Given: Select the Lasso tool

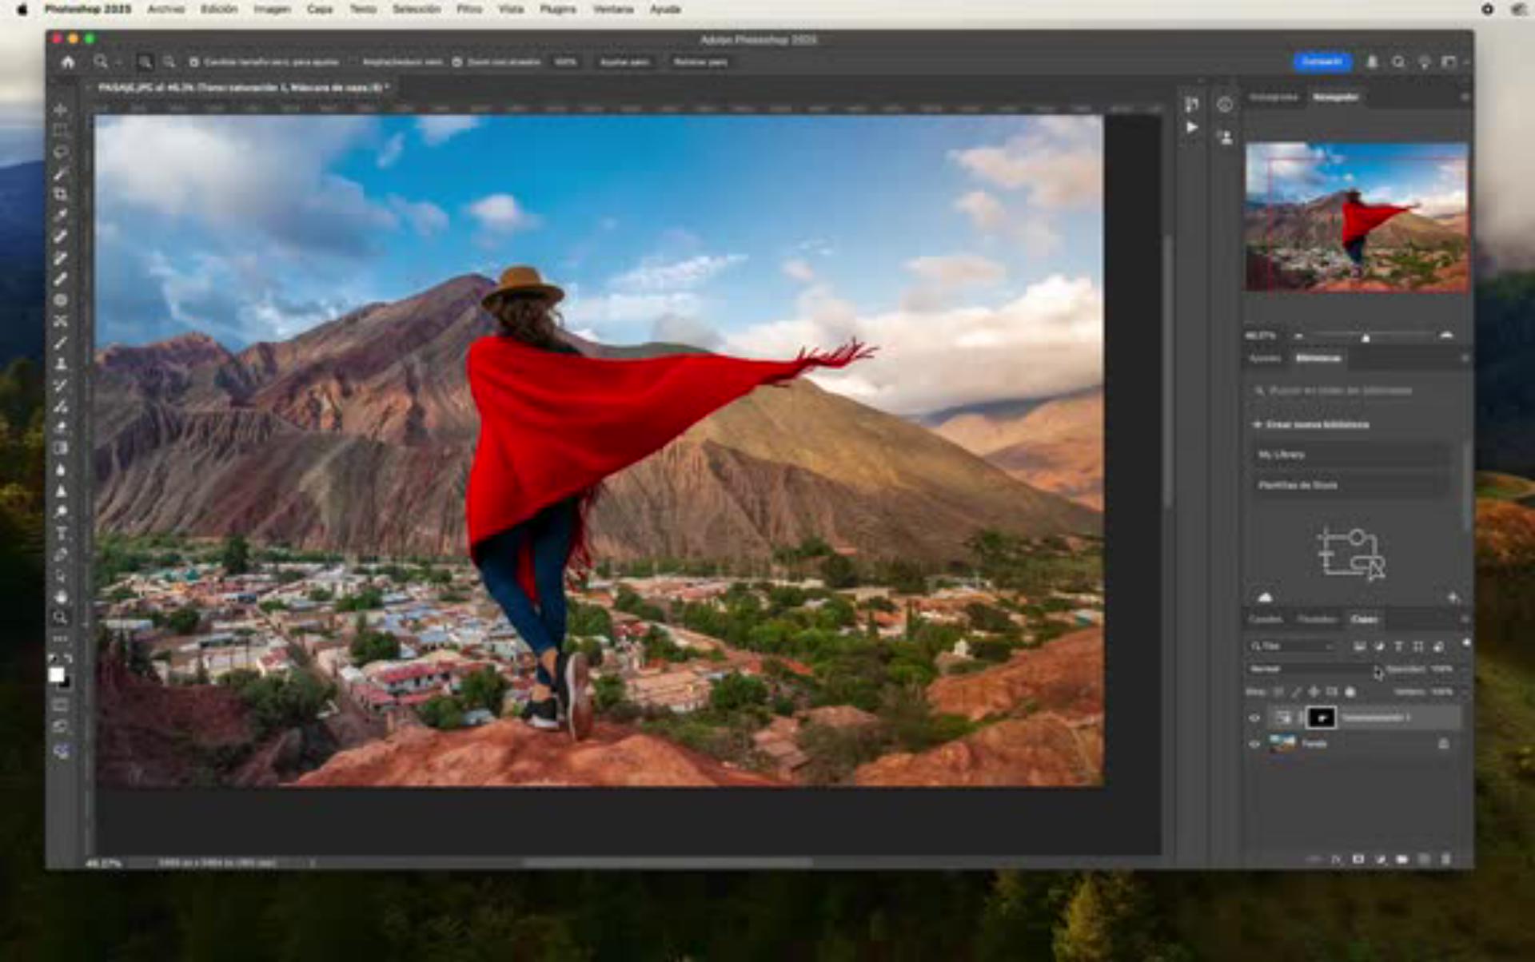Looking at the screenshot, I should tap(61, 152).
